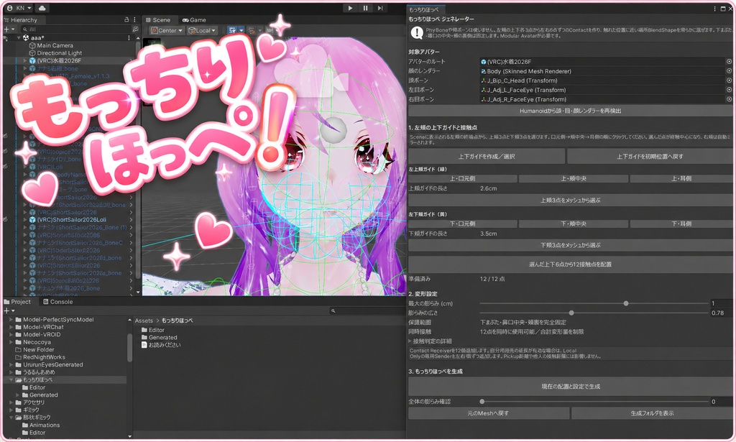Expand the (VRC)水着2026F object

pyautogui.click(x=25, y=60)
